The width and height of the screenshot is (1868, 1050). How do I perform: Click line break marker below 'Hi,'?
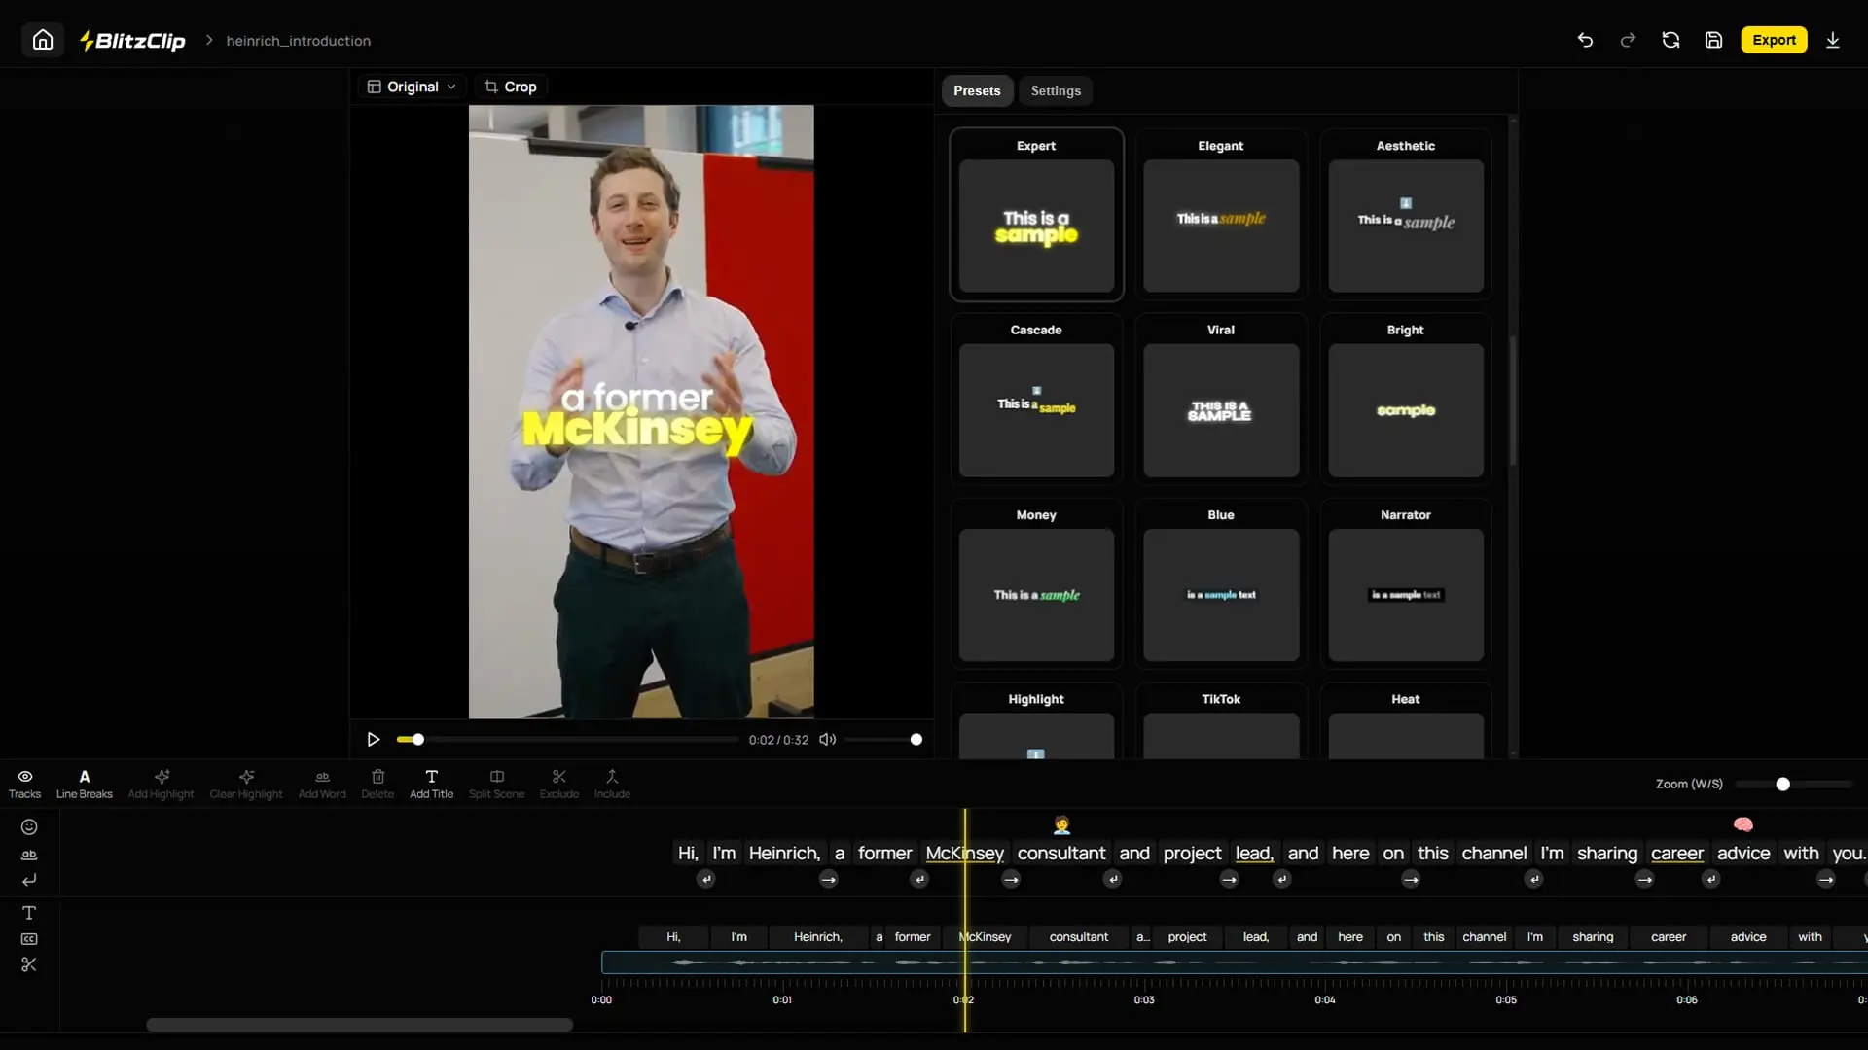click(x=706, y=879)
